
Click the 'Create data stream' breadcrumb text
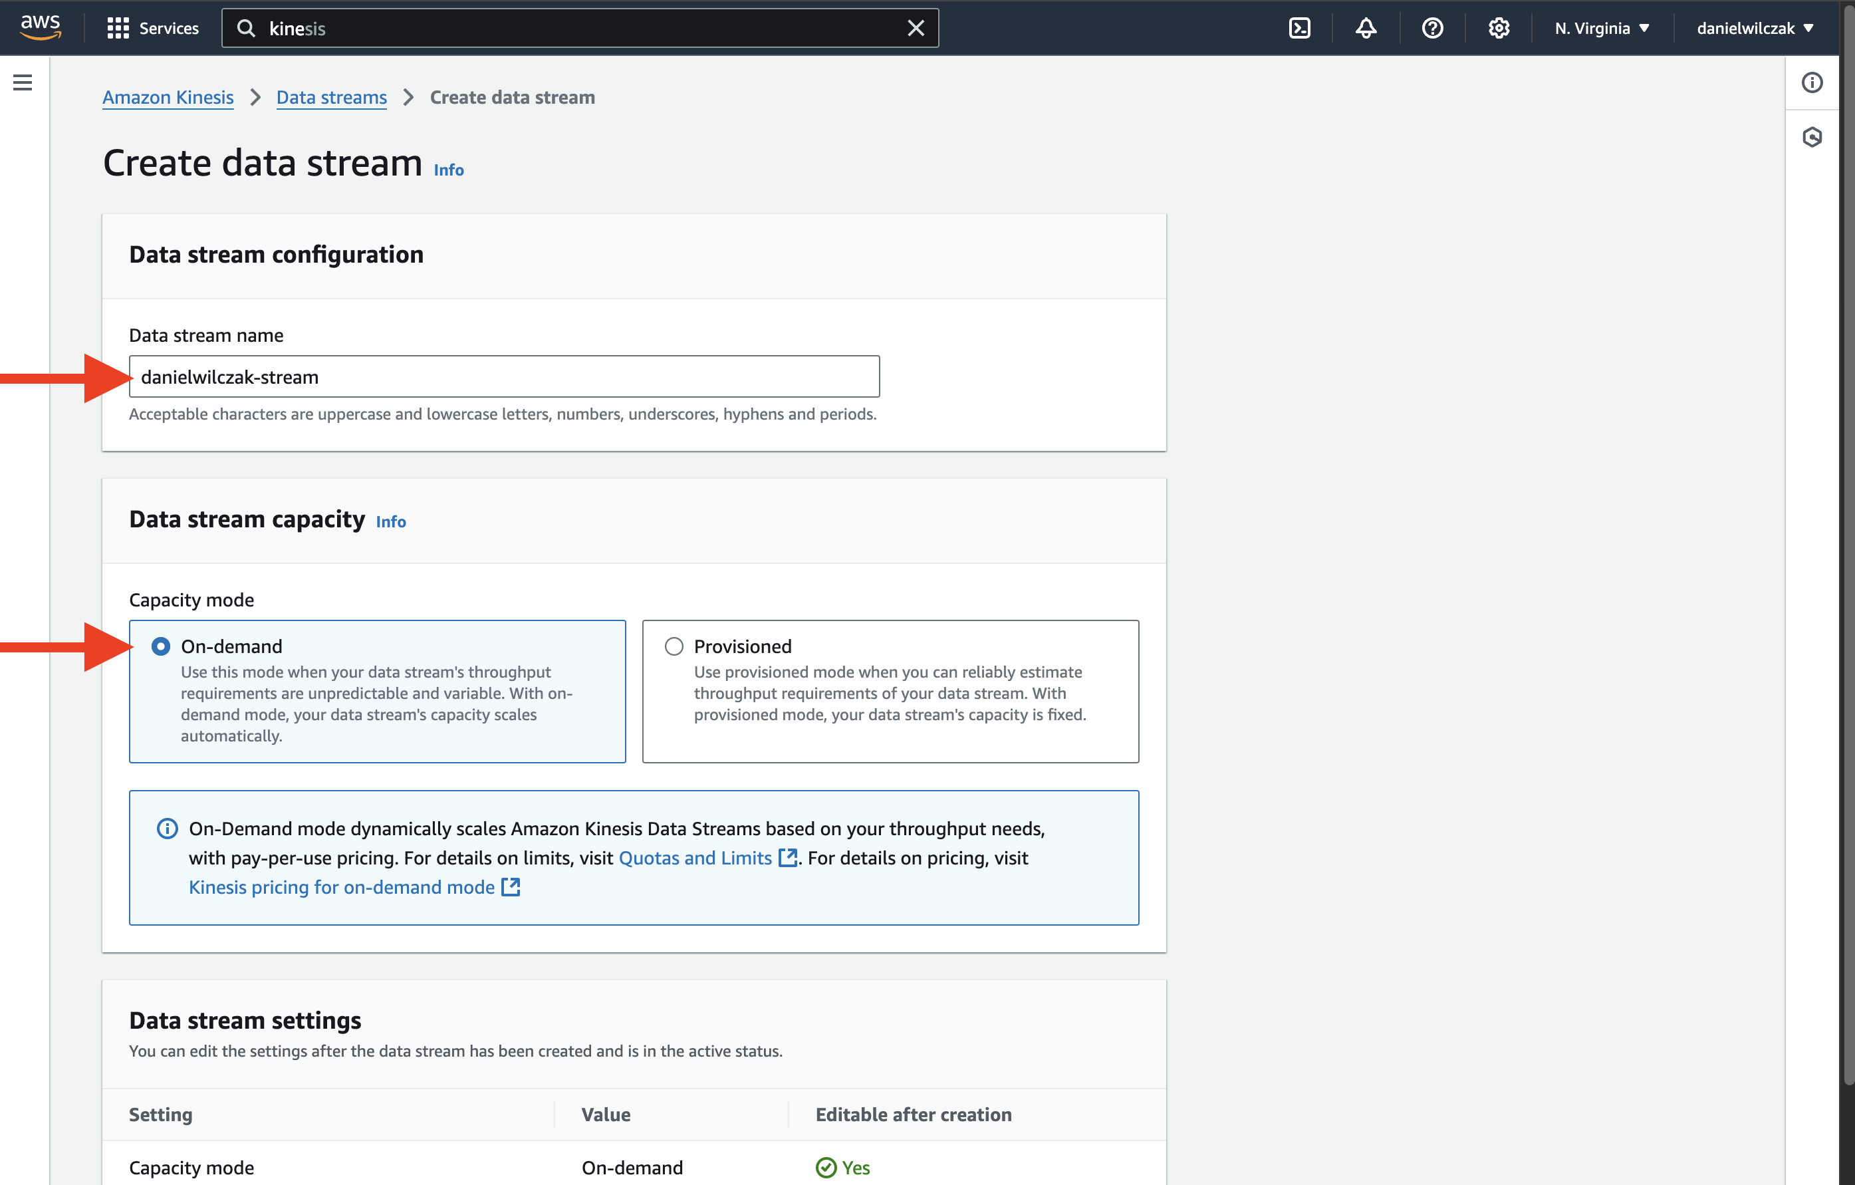pos(512,97)
